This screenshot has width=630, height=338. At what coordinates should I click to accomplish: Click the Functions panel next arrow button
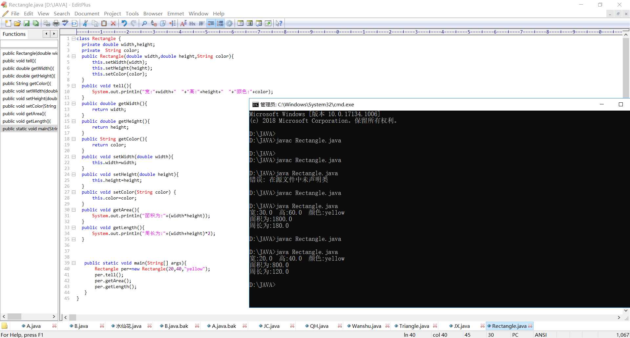(x=54, y=34)
